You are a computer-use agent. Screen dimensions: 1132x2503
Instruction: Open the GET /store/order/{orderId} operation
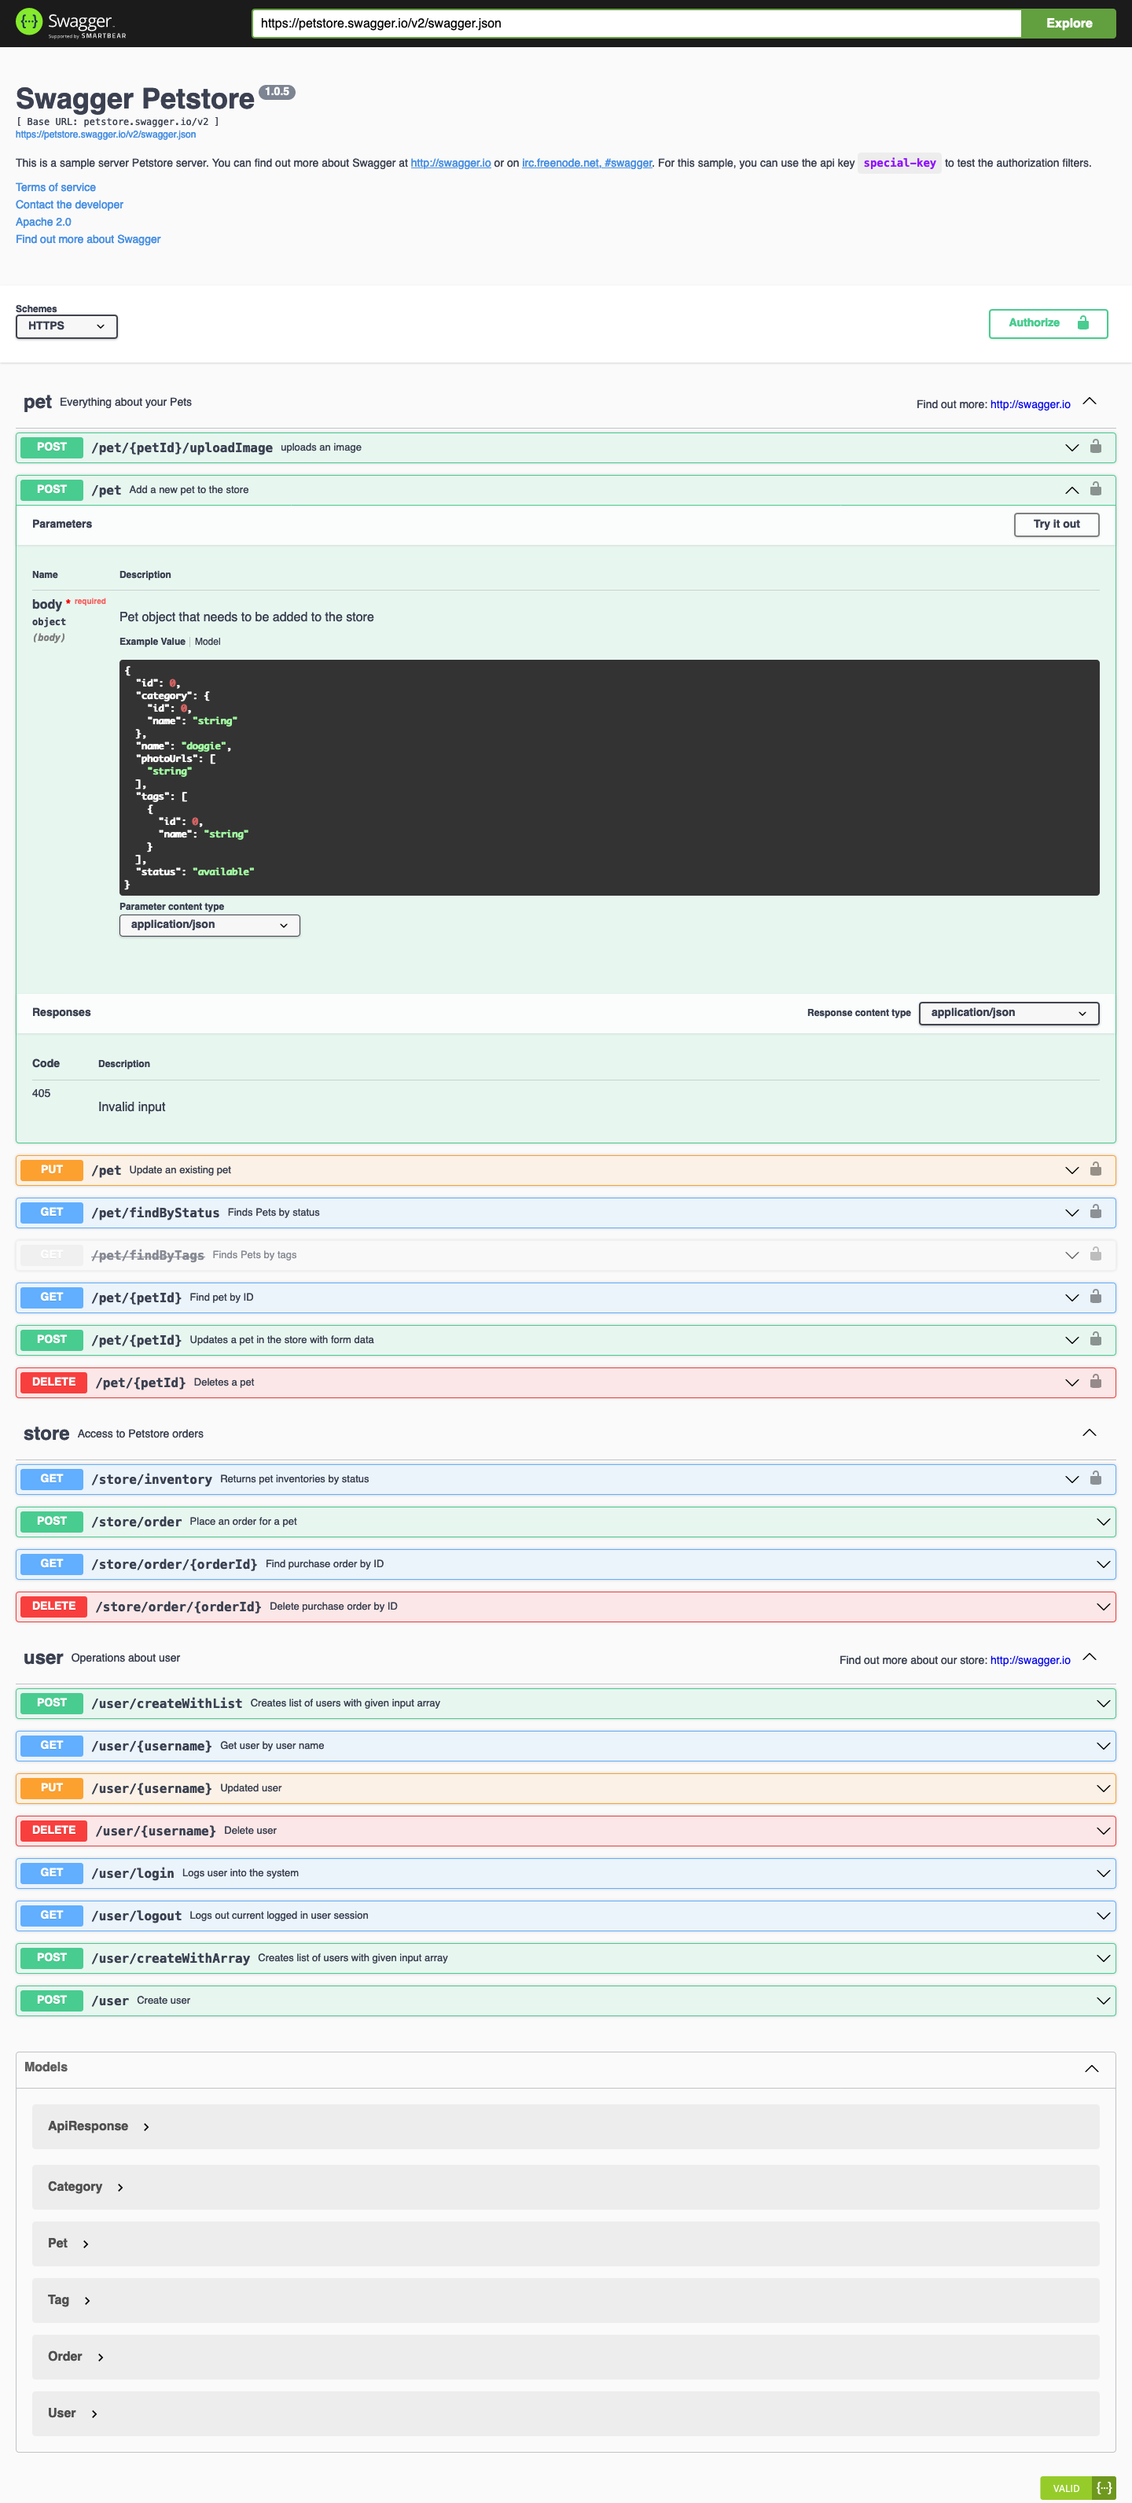point(565,1563)
